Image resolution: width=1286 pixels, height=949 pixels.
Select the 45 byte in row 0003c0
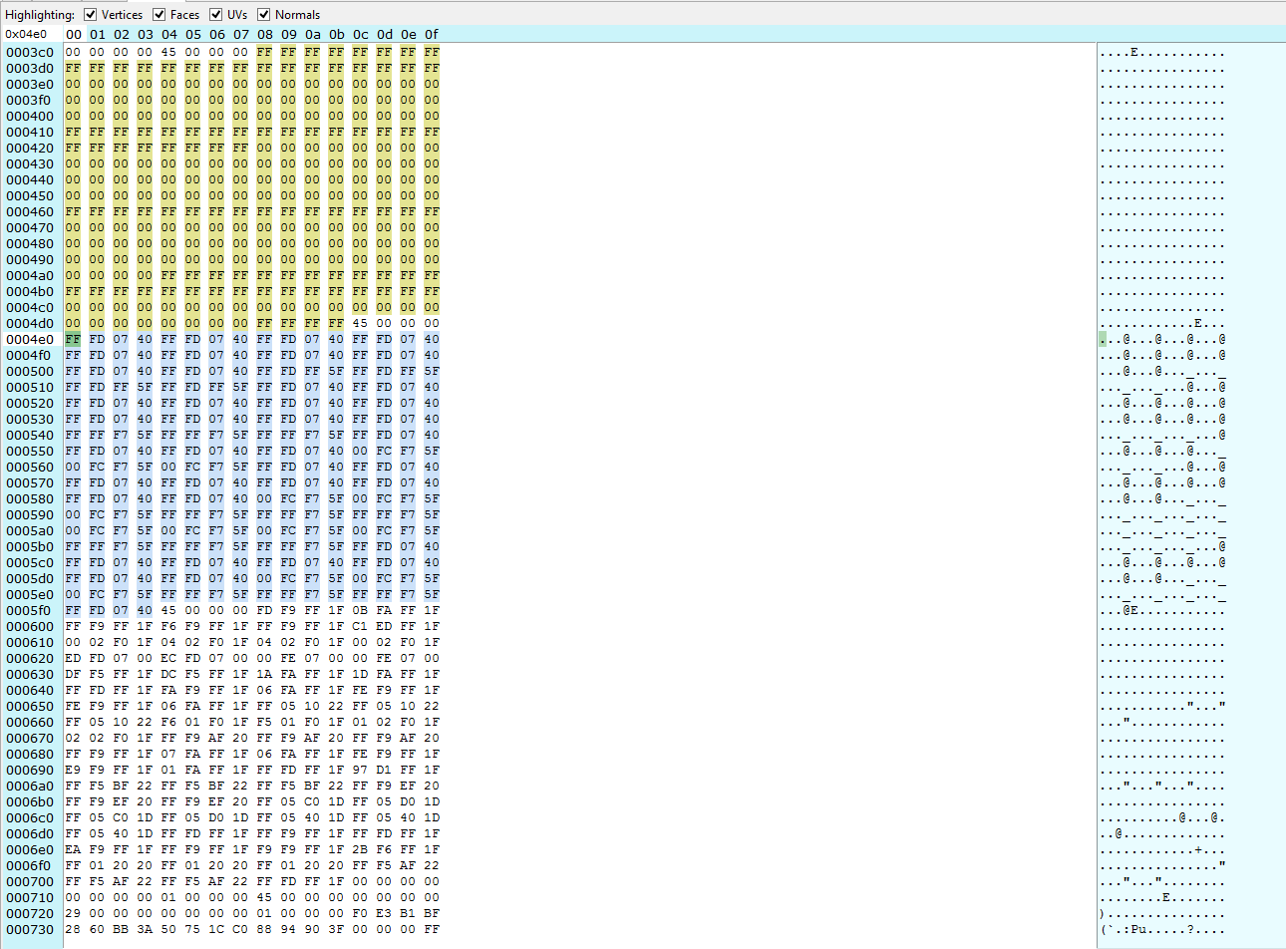click(168, 50)
